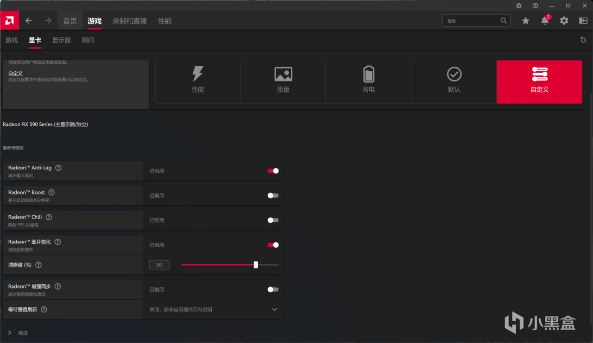Open the 首页 tab

[x=70, y=21]
